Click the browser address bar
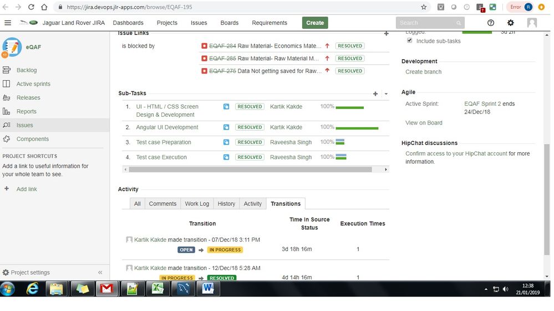Viewport: 554px width, 311px height. pyautogui.click(x=240, y=7)
